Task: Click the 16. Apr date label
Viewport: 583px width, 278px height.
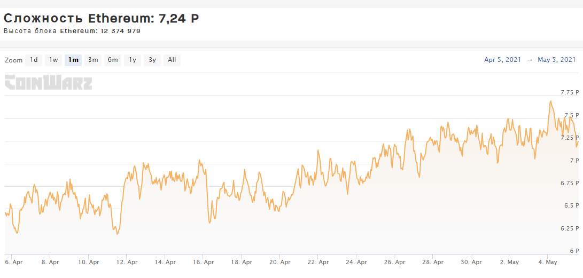Action: click(204, 262)
